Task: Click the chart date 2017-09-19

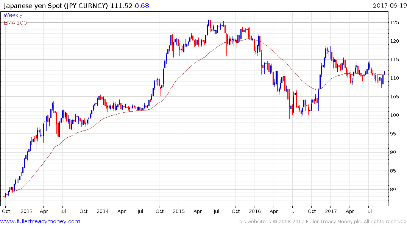Action: 390,5
